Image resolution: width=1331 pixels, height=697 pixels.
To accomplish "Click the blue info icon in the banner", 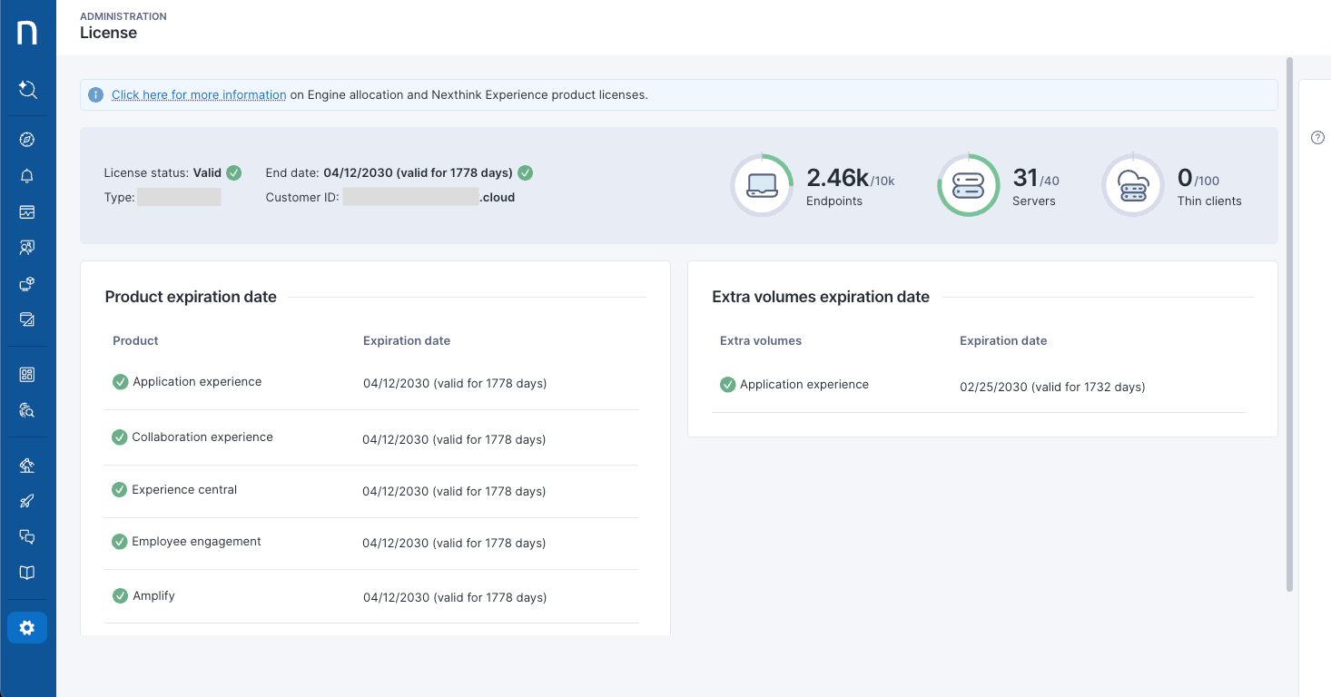I will point(95,94).
